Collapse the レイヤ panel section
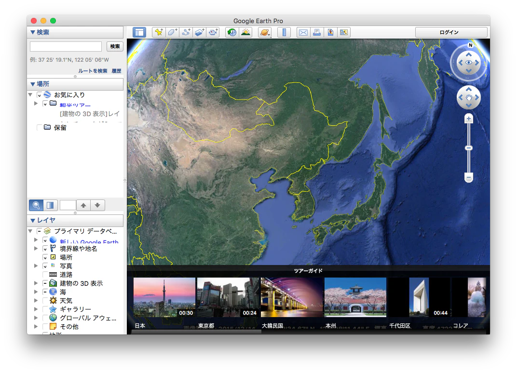This screenshot has width=517, height=373. [33, 220]
